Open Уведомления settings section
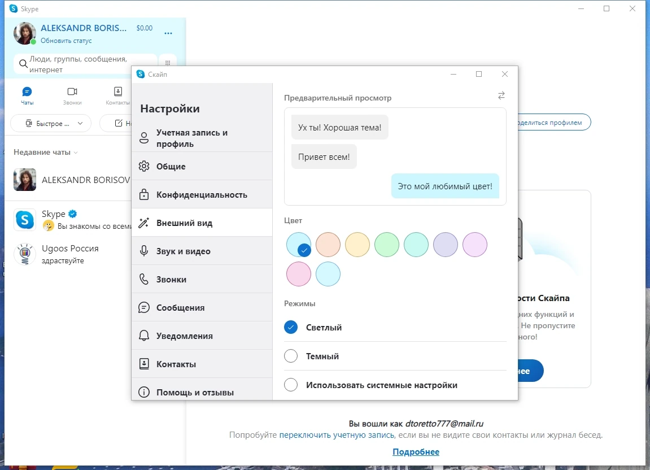Screen dimensions: 650x470 pos(202,335)
